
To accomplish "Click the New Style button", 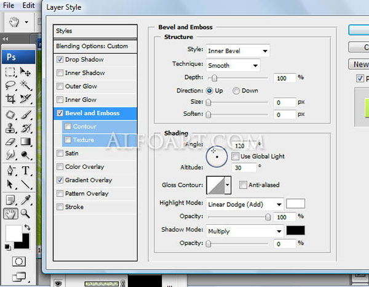I will [x=359, y=64].
